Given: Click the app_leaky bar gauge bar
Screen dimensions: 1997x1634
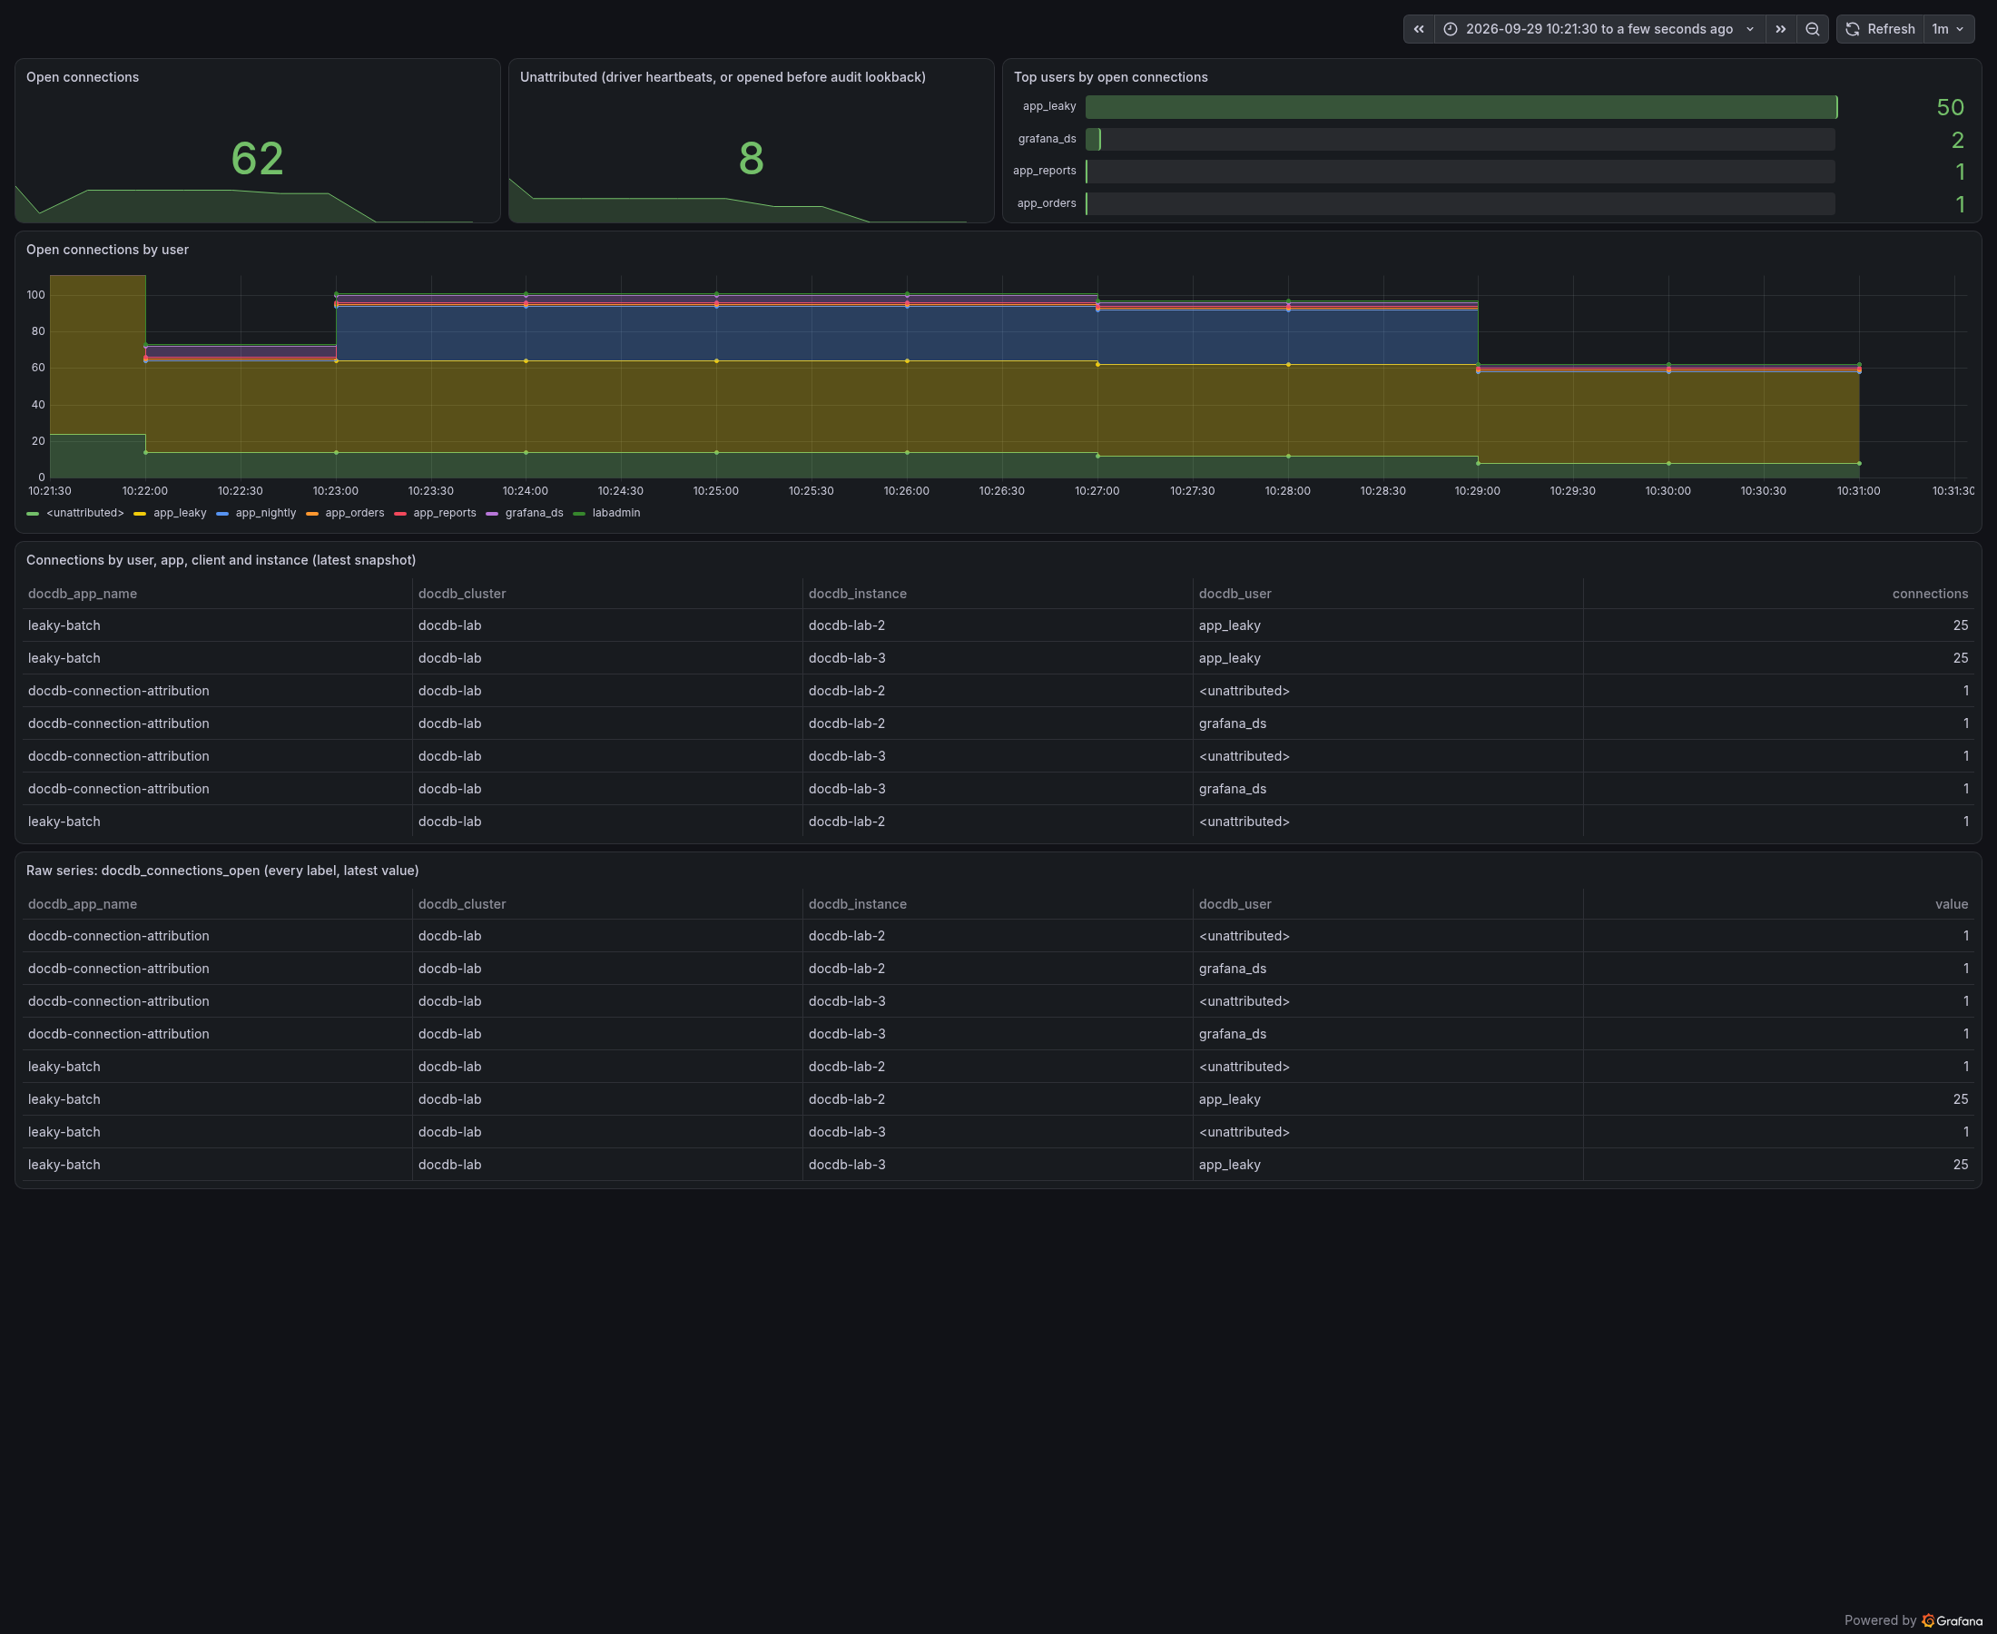Looking at the screenshot, I should pyautogui.click(x=1461, y=107).
